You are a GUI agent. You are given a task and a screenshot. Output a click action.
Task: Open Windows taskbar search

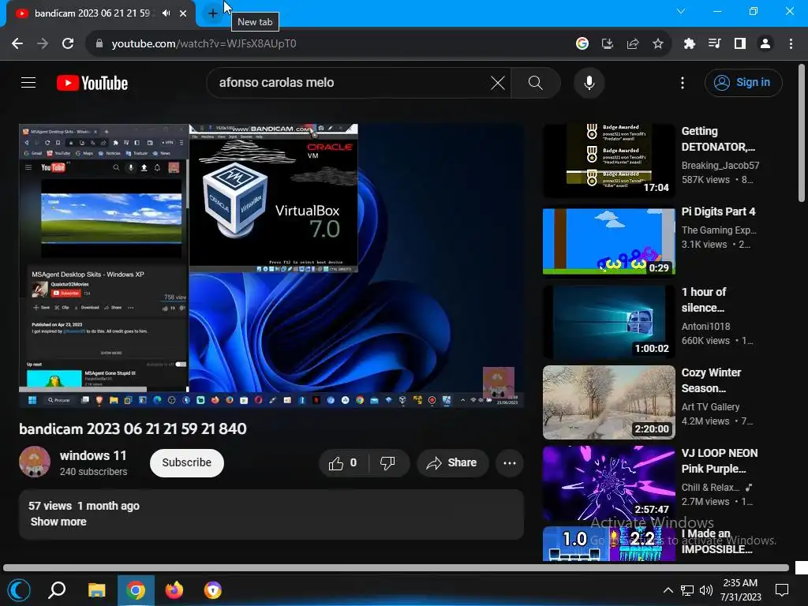[x=57, y=590]
